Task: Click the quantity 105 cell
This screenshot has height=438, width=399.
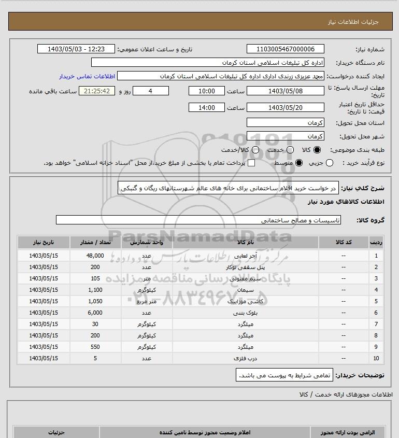Action: pos(95,278)
